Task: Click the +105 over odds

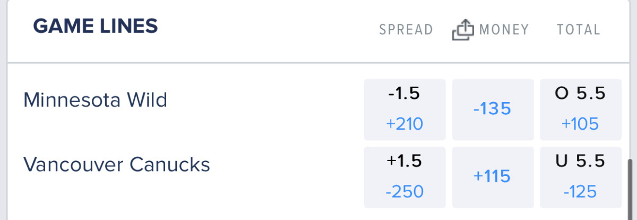Action: [580, 124]
